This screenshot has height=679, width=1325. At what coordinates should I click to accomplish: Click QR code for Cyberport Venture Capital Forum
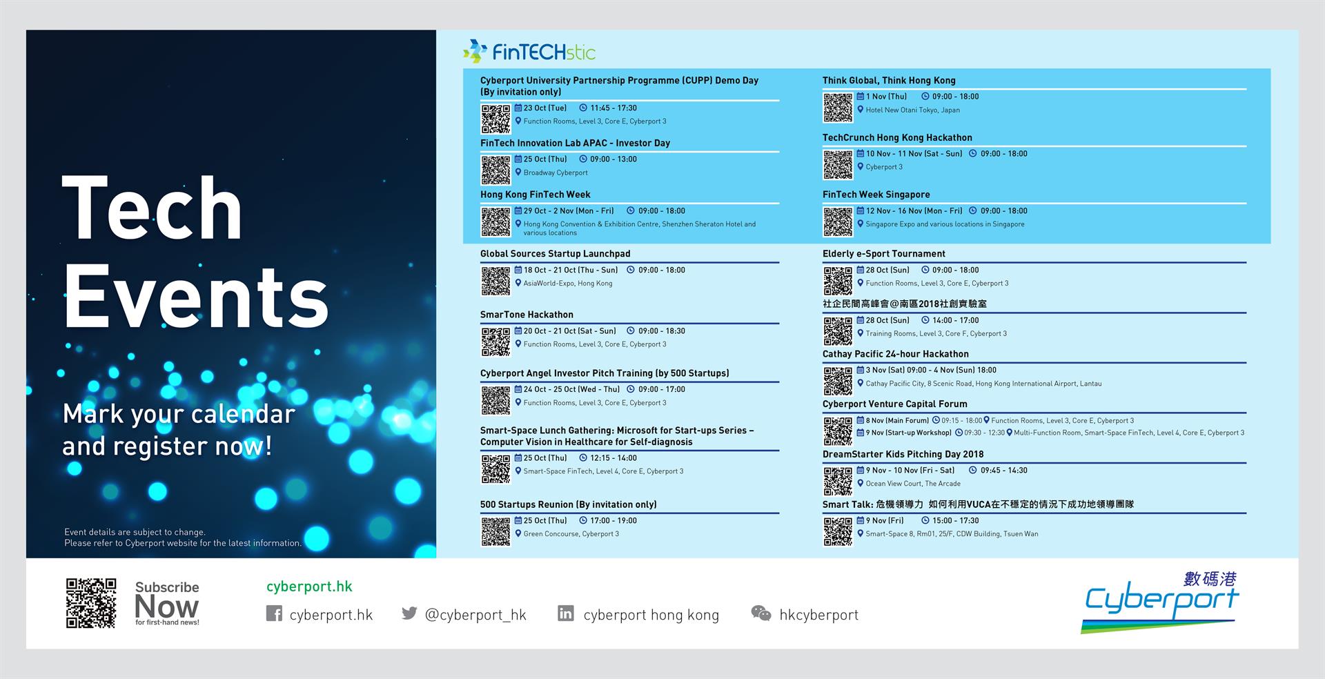tap(838, 431)
